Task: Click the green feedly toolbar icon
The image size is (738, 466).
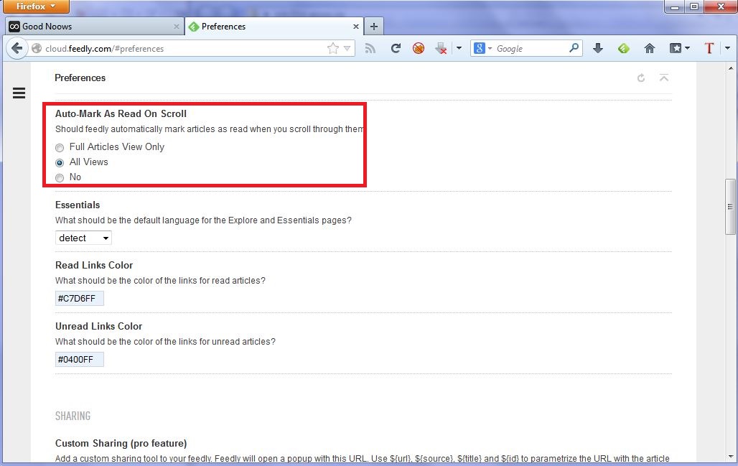Action: click(x=624, y=48)
